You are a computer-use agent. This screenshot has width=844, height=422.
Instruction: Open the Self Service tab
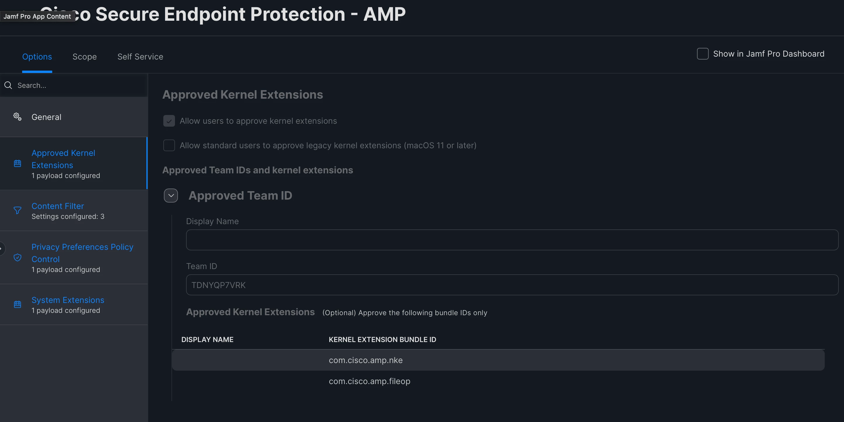(x=140, y=57)
